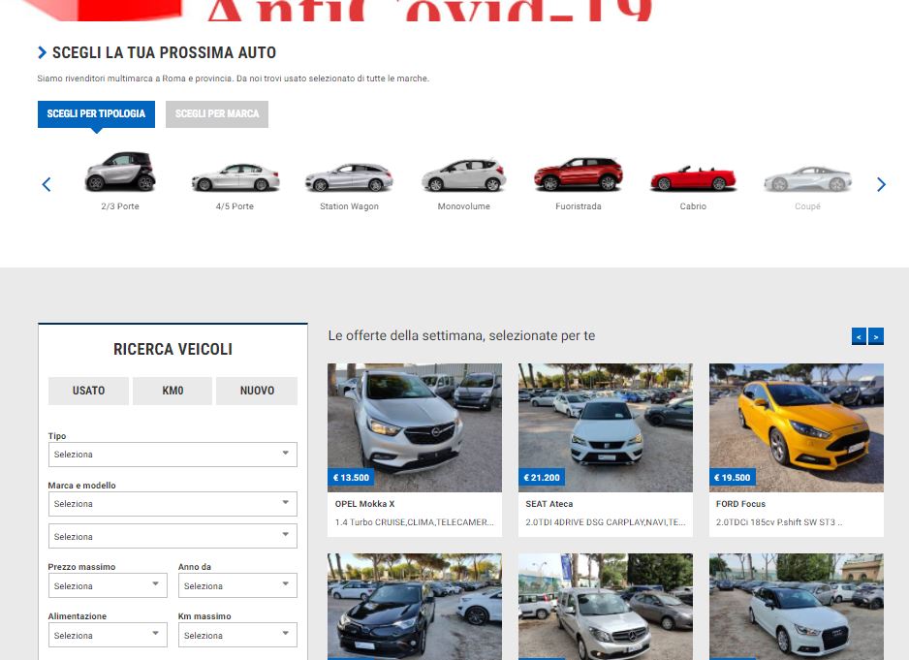
Task: Select the 4/5 Porte sedan icon
Action: [235, 177]
